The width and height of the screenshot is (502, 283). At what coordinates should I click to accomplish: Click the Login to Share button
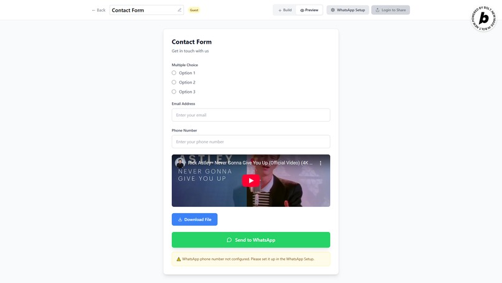pyautogui.click(x=391, y=10)
